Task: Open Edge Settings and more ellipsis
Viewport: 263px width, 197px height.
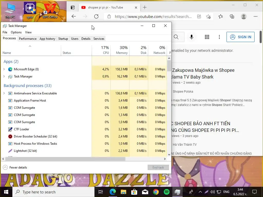Action: [256, 16]
